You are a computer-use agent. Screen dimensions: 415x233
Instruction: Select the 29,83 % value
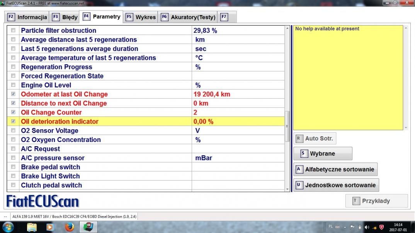pyautogui.click(x=205, y=30)
